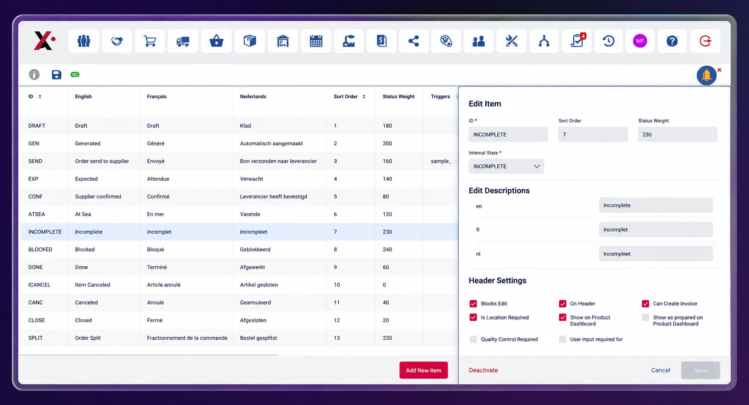
Task: Open the delivery truck icon
Action: click(183, 41)
